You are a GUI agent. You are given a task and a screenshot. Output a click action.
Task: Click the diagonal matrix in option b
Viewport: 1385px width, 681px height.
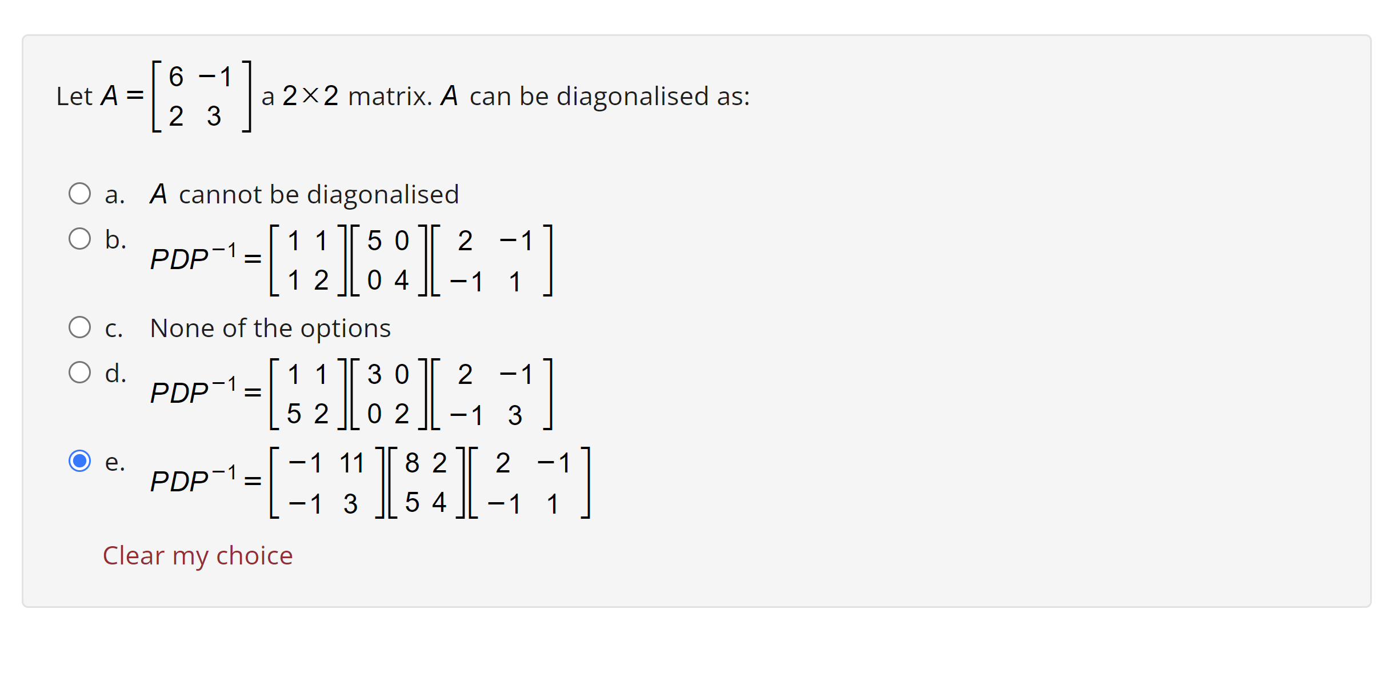click(x=389, y=260)
